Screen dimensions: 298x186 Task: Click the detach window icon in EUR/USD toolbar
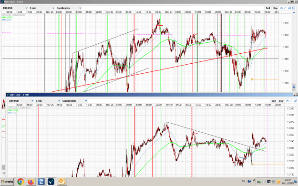(294, 8)
